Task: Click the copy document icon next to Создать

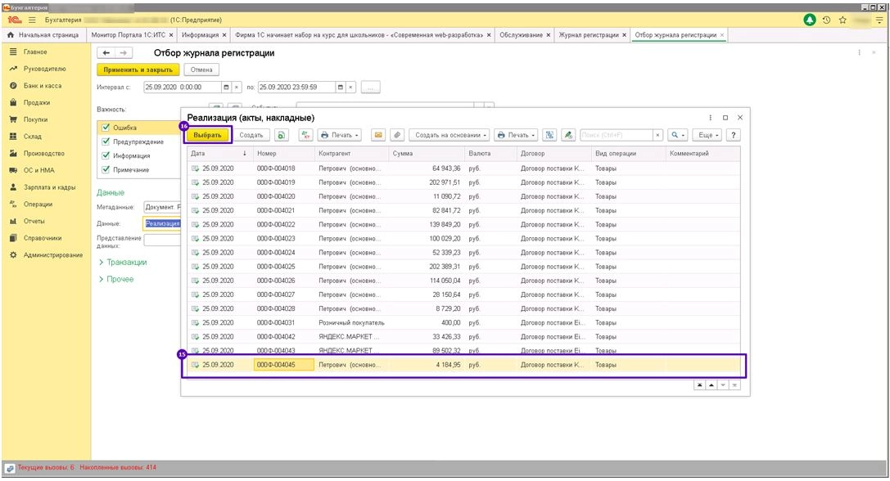Action: point(281,135)
